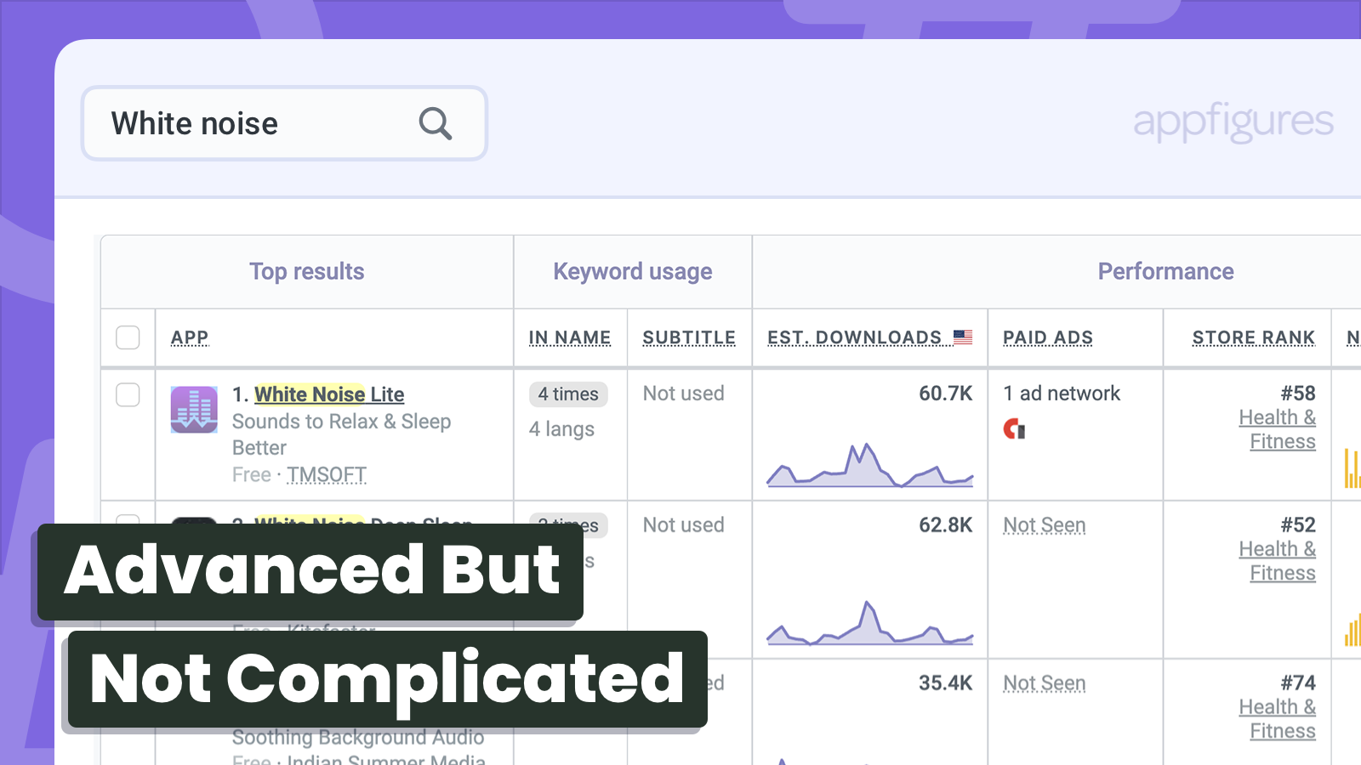The width and height of the screenshot is (1361, 765).
Task: Sort by the PAID ADS column header
Action: click(1048, 337)
